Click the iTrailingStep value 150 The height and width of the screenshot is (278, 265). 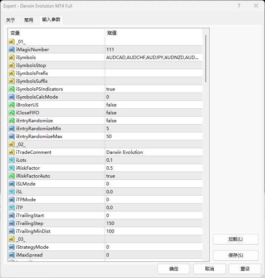pos(110,223)
